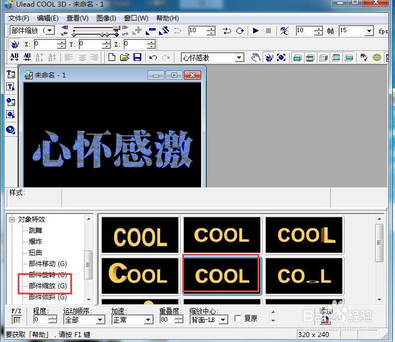Select the move object hand tool
This screenshot has width=395, height=342.
256,58
